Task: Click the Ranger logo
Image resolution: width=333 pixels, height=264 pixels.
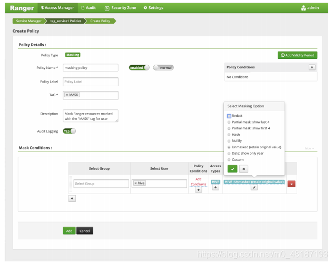Action: tap(22, 8)
